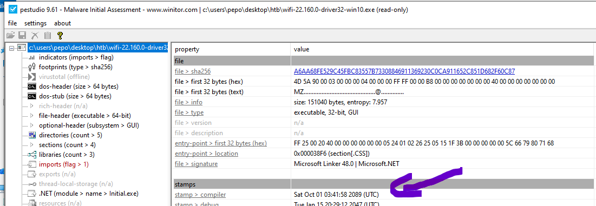Screen dimensions: 596x206
Task: Click the 'stamp > compiler' property link
Action: click(200, 195)
